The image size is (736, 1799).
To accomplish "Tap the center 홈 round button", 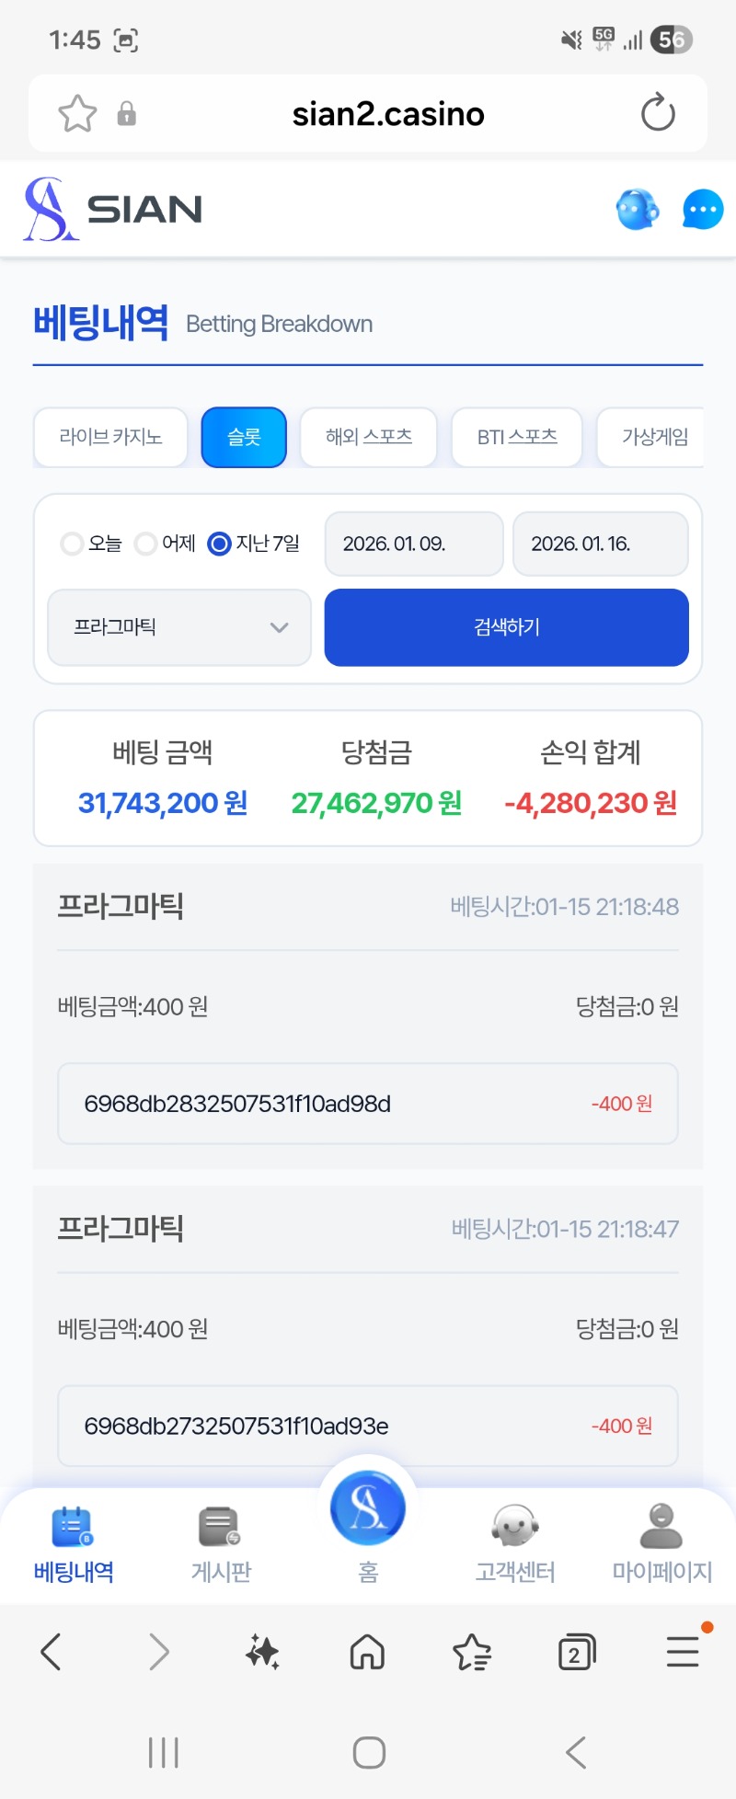I will pyautogui.click(x=368, y=1508).
